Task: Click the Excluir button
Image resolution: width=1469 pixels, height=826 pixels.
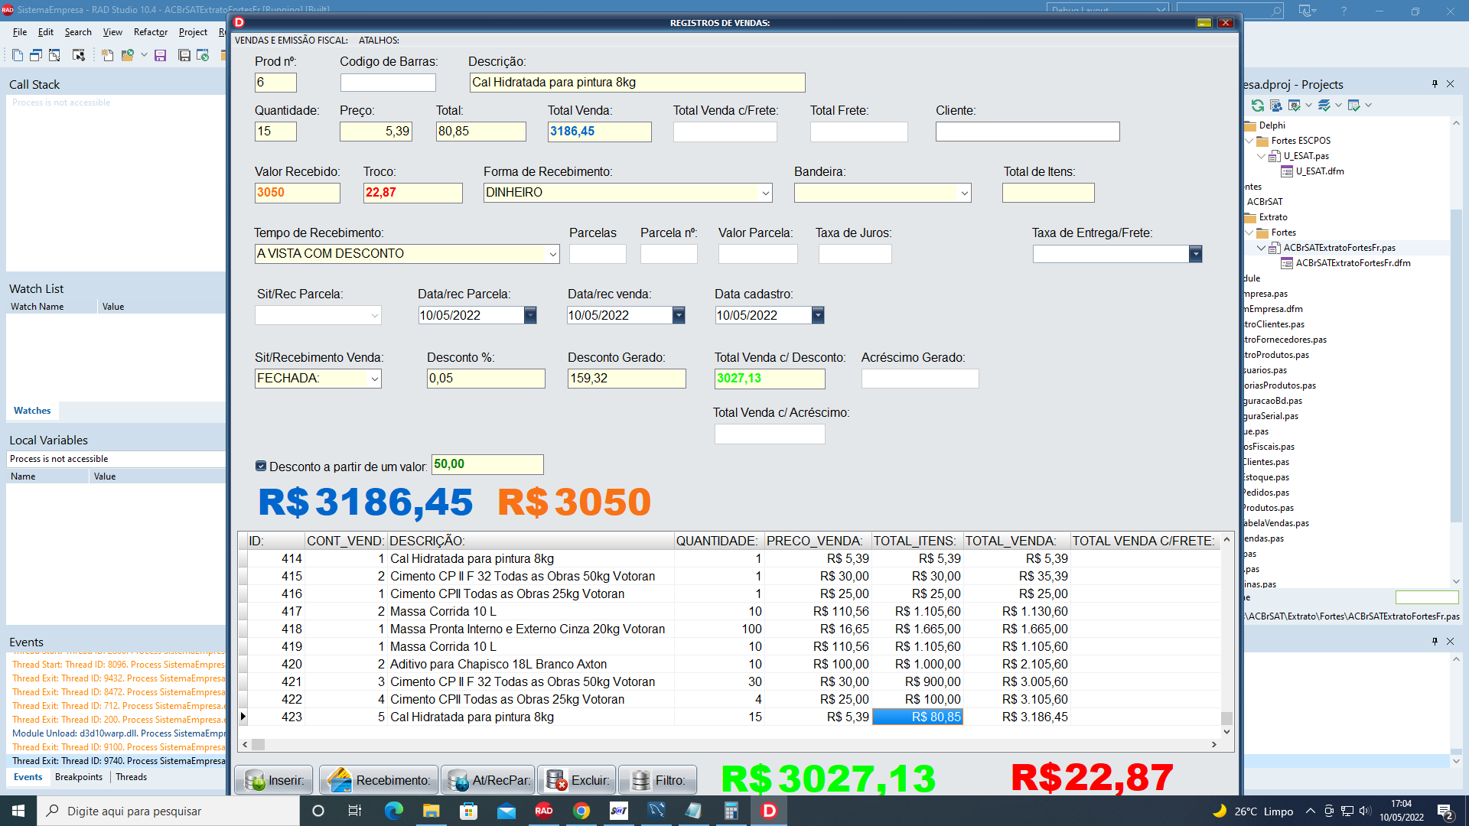Action: (x=577, y=780)
